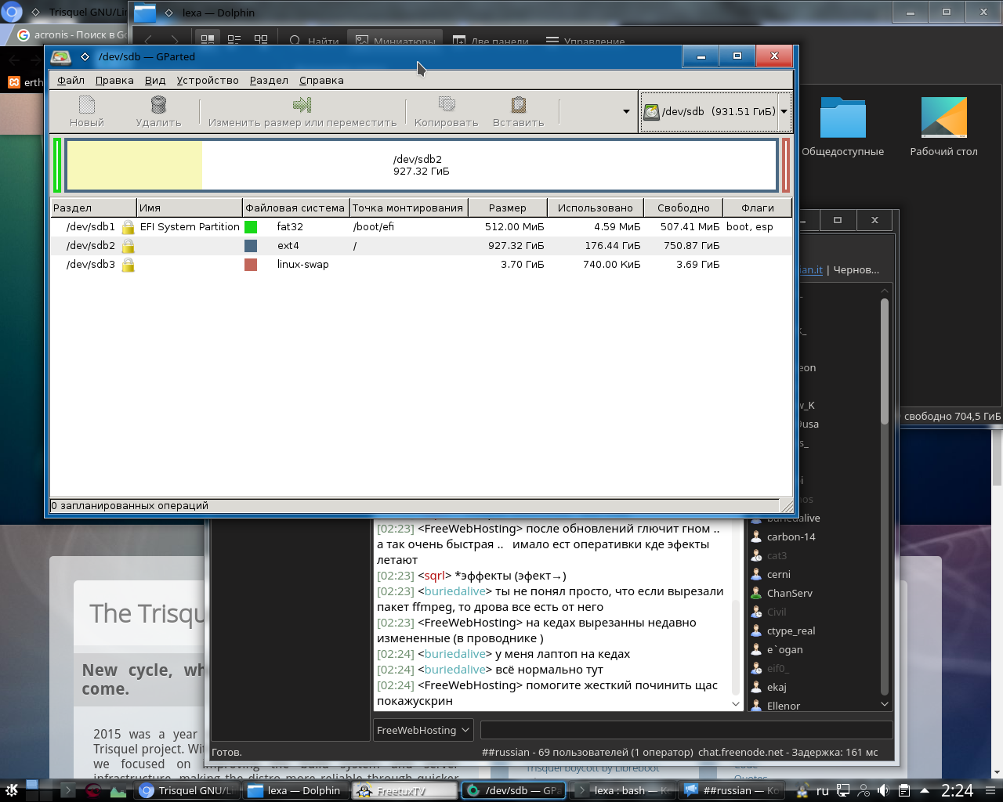The width and height of the screenshot is (1003, 802).
Task: Switch to FreetuxTV taskbar entry
Action: click(404, 790)
